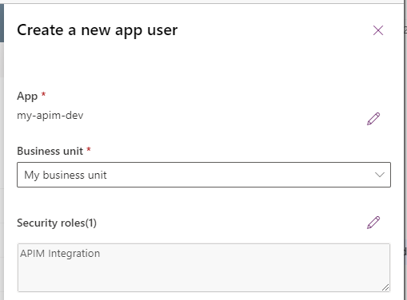The image size is (407, 300).
Task: Click the Business unit field label
Action: [x=50, y=151]
